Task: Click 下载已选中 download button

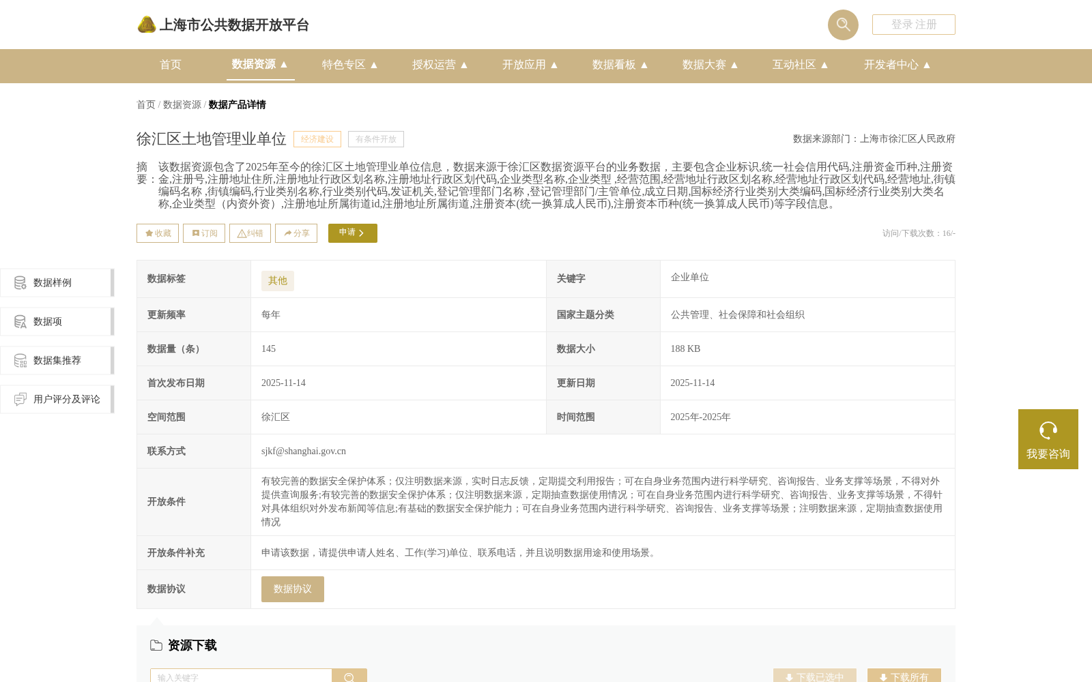Action: pos(815,676)
